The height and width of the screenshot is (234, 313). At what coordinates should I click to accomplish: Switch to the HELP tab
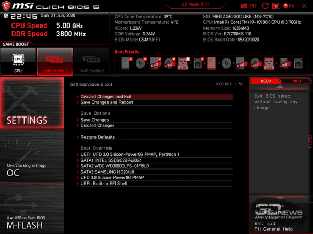pos(266,81)
